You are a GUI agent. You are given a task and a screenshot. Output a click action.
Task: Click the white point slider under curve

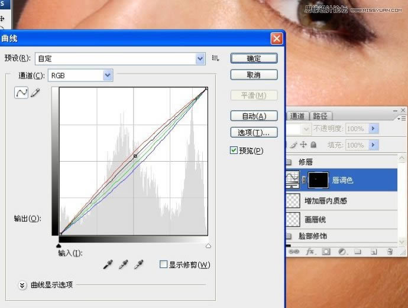pyautogui.click(x=208, y=245)
